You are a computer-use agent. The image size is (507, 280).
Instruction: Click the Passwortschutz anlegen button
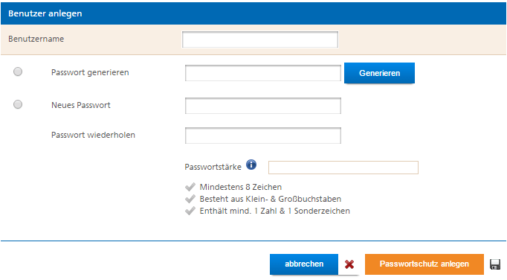coord(424,264)
